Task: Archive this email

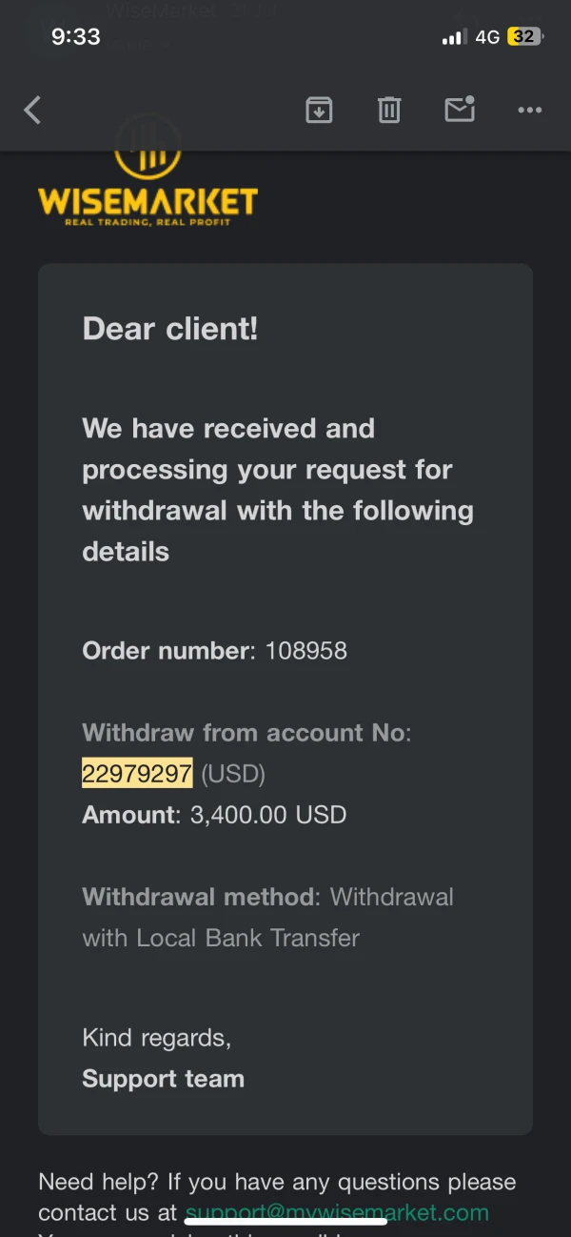Action: 319,111
